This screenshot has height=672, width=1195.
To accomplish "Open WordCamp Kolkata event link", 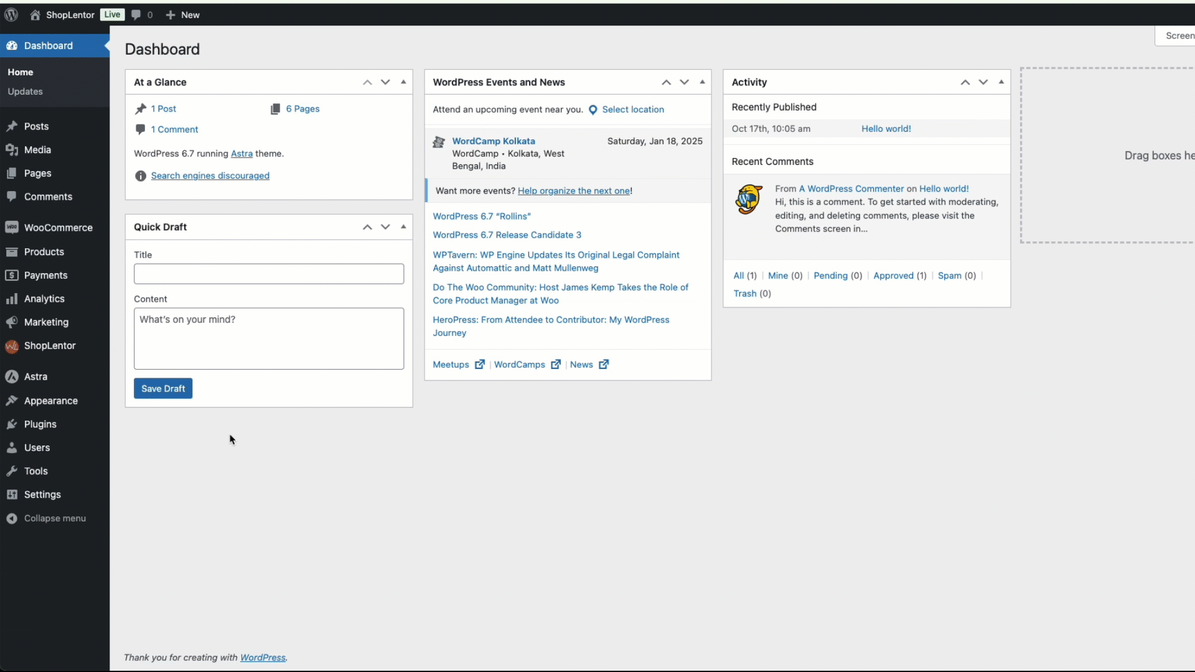I will [494, 141].
